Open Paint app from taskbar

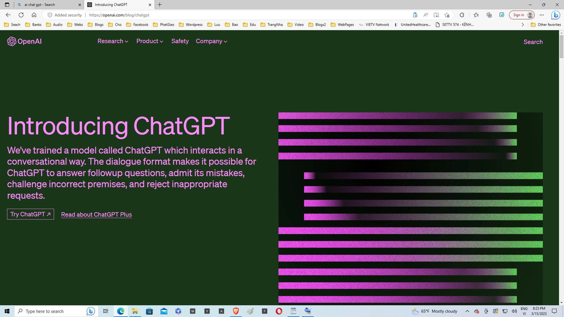(250, 311)
